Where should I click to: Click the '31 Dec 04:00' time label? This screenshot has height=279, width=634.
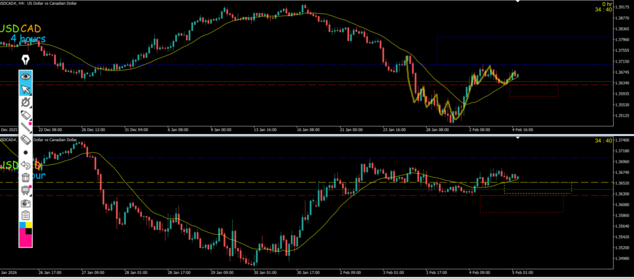point(136,130)
